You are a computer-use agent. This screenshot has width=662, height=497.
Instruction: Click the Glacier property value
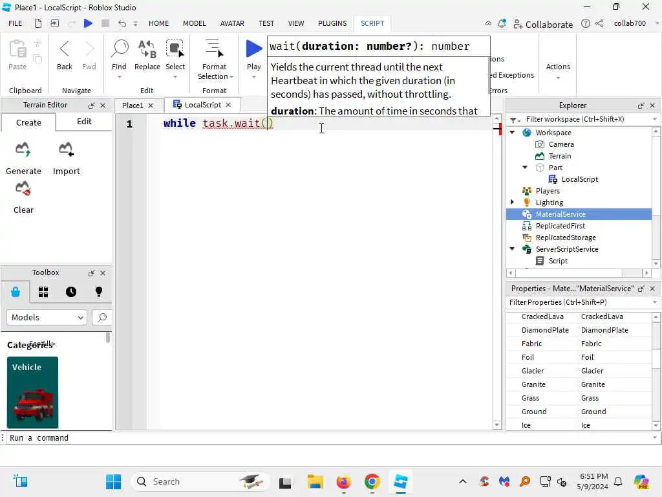pos(592,371)
